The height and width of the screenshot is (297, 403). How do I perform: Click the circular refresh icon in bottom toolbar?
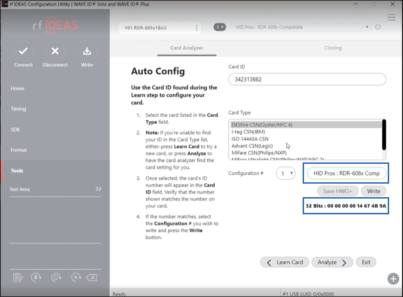56,277
